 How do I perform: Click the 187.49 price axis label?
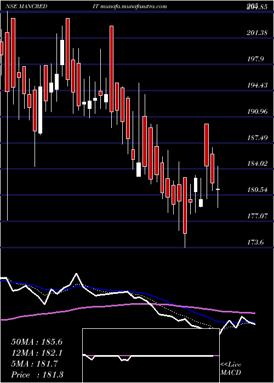pos(257,138)
